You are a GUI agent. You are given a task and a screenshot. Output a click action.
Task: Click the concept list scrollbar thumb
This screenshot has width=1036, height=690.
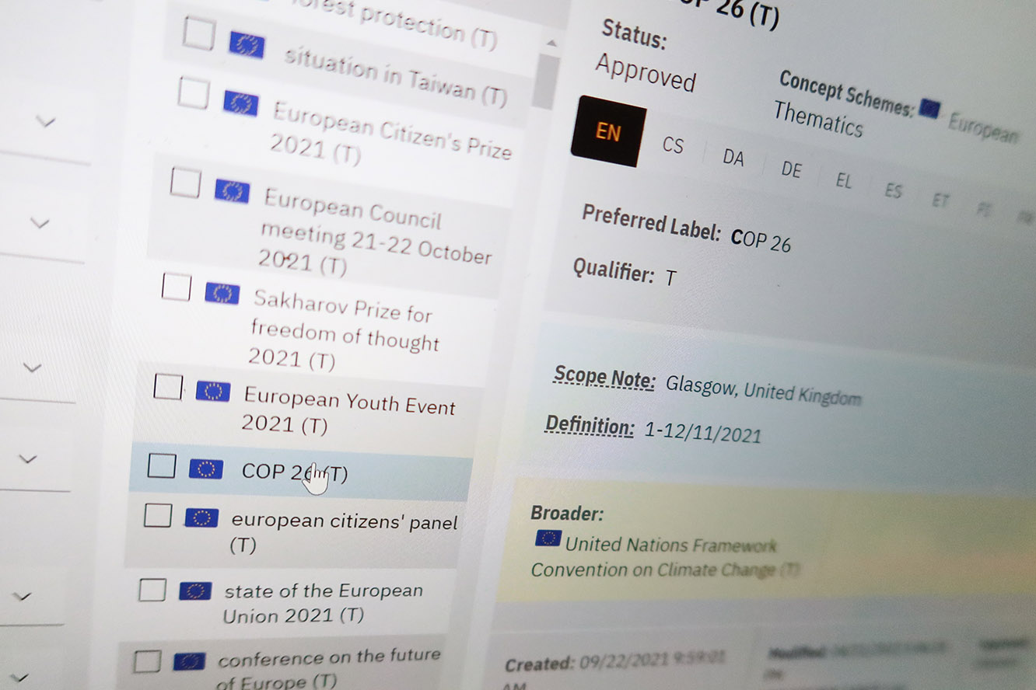pos(547,80)
